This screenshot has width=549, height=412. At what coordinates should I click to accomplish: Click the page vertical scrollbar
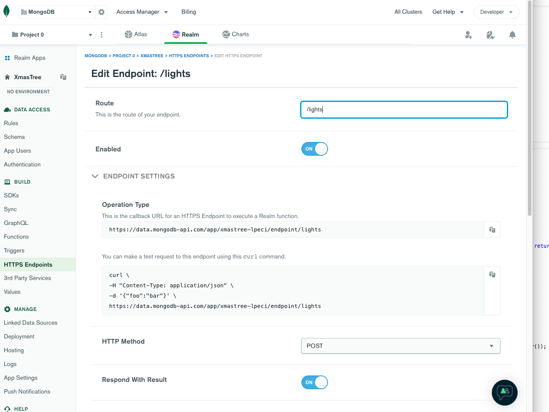[x=530, y=108]
